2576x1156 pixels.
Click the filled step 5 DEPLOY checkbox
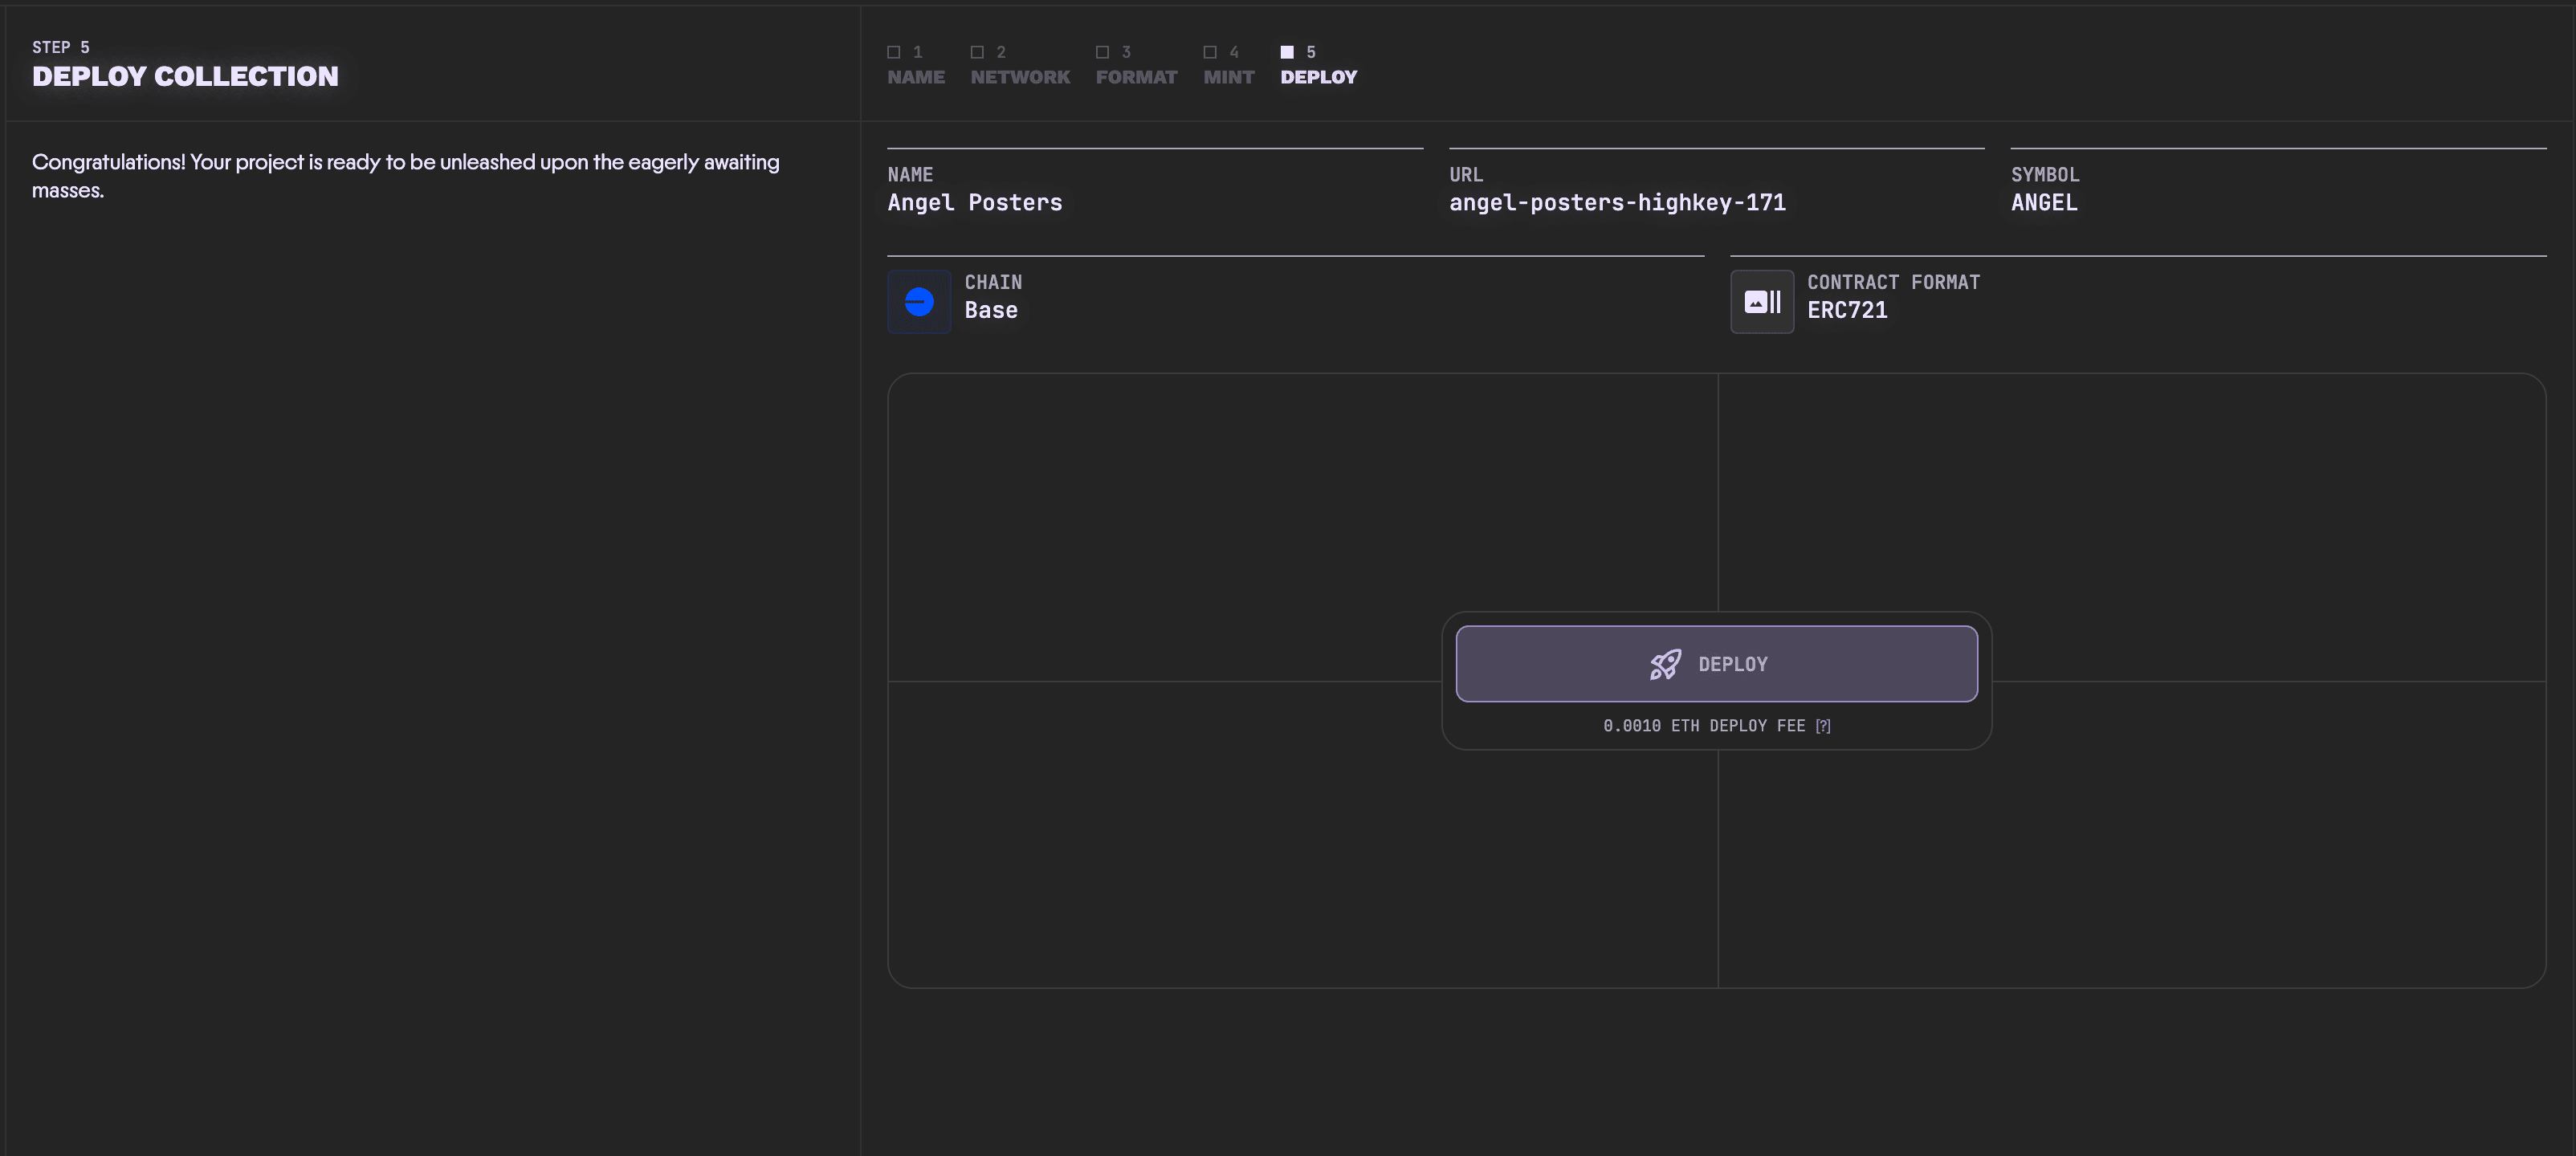tap(1287, 51)
